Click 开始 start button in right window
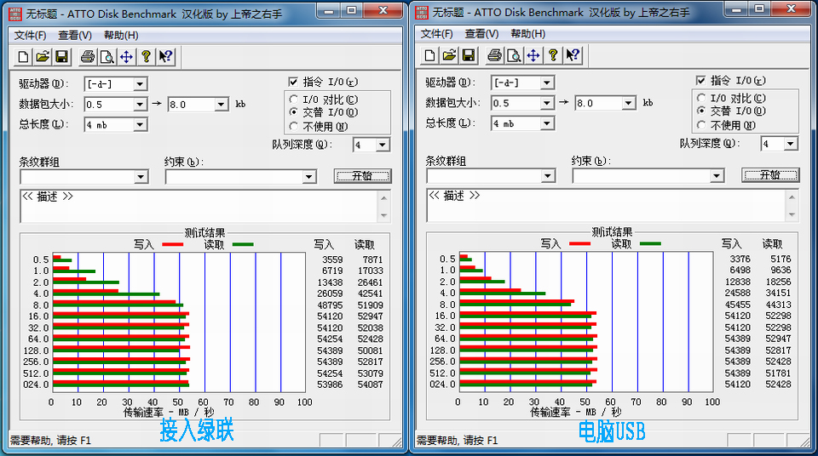This screenshot has height=456, width=818. [x=770, y=175]
